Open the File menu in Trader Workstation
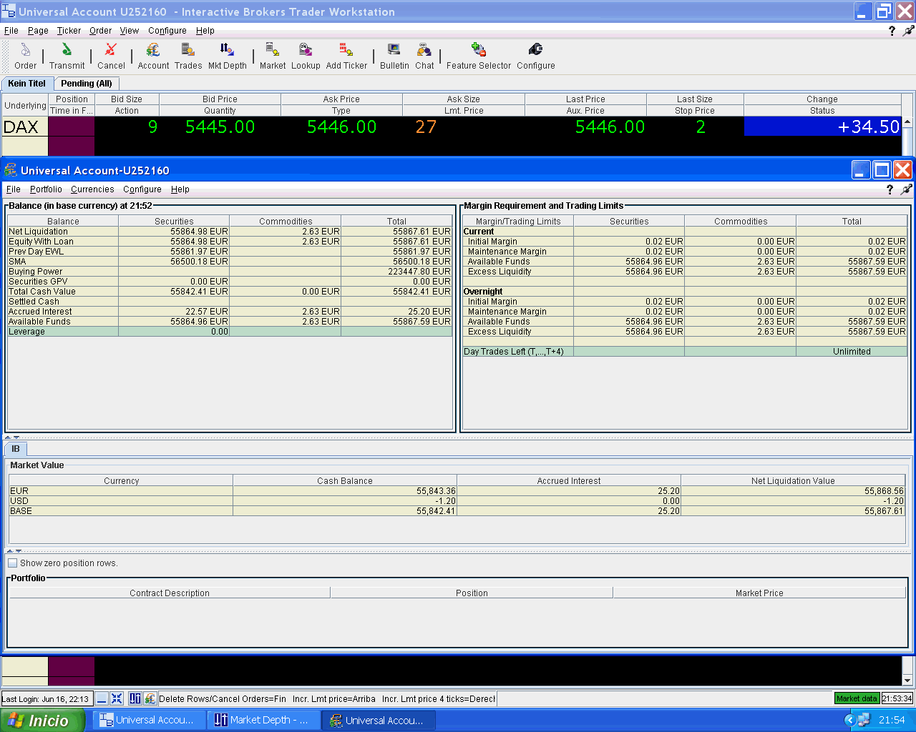916x732 pixels. [x=11, y=31]
